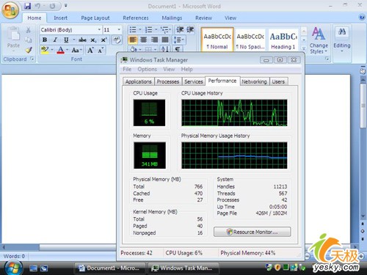Open the Review ribbon tab
Viewport: 367px width, 275px height.
tap(203, 18)
